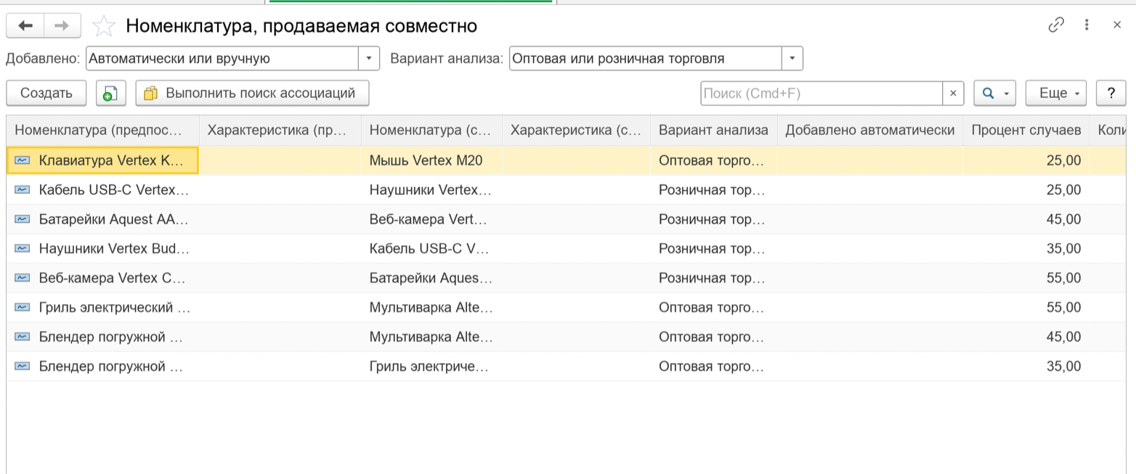This screenshot has height=474, width=1136.
Task: Select the Гриль электрический … first-column cell
Action: point(103,308)
